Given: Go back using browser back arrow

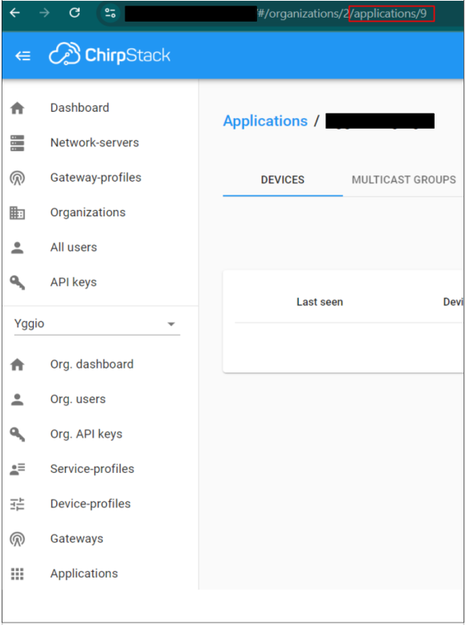Looking at the screenshot, I should (14, 13).
